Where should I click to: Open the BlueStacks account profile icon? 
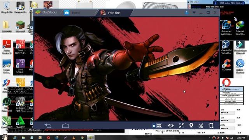pyautogui.click(x=187, y=12)
